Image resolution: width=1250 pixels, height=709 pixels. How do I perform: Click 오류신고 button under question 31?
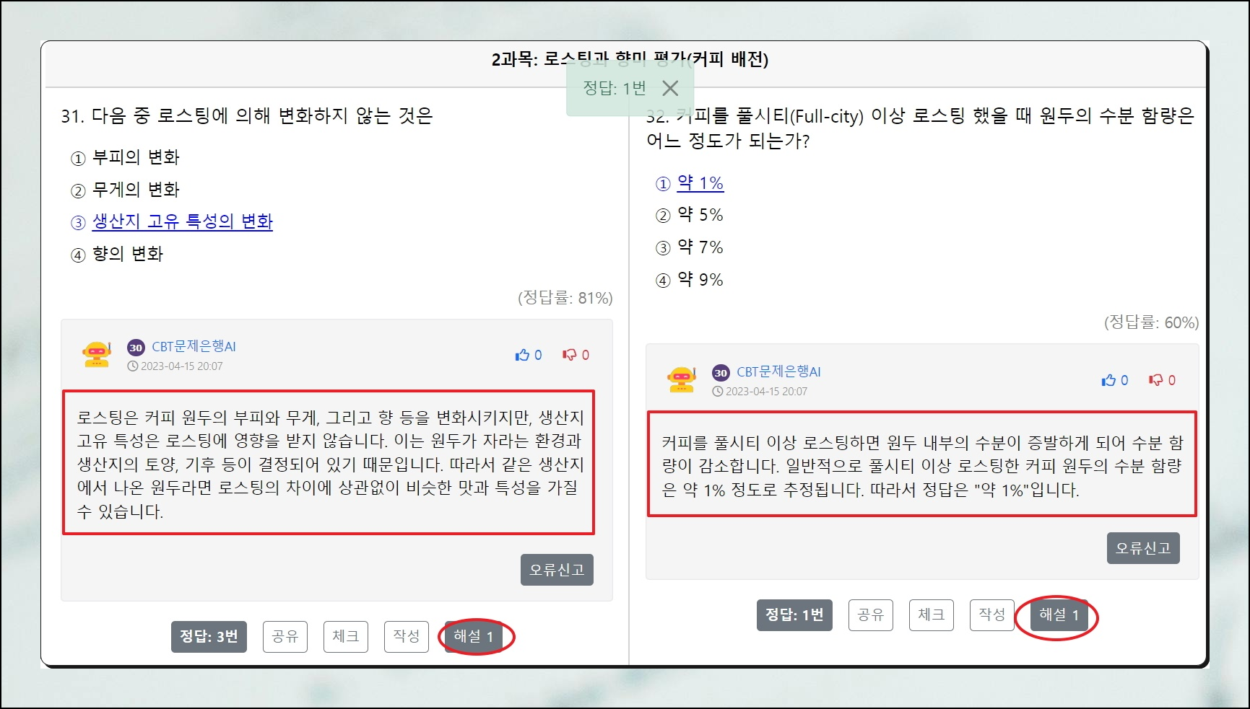pyautogui.click(x=557, y=570)
